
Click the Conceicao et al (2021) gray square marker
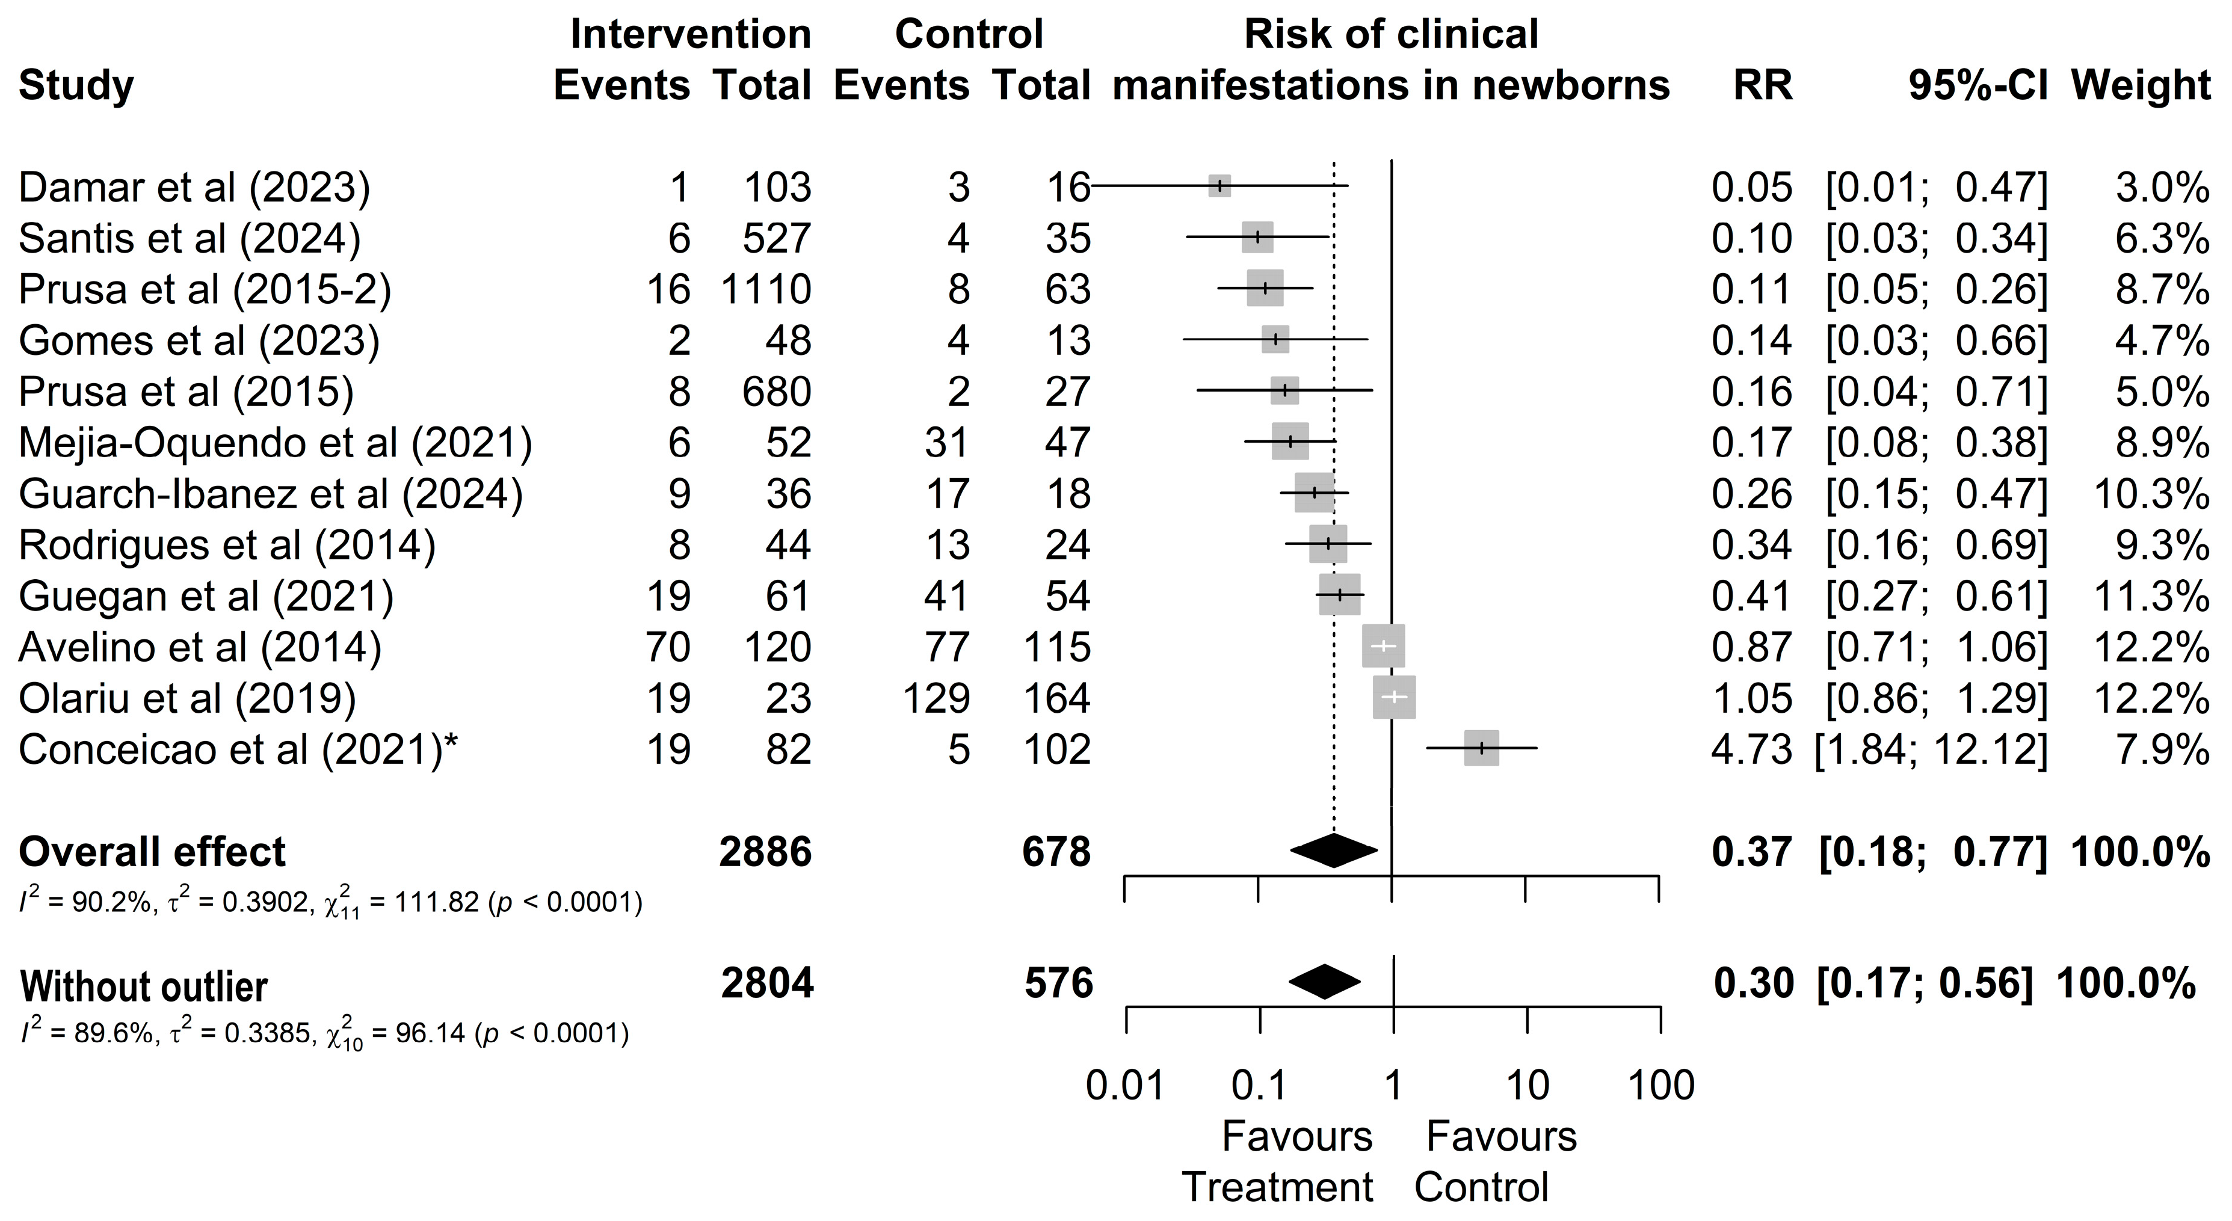pyautogui.click(x=1482, y=748)
